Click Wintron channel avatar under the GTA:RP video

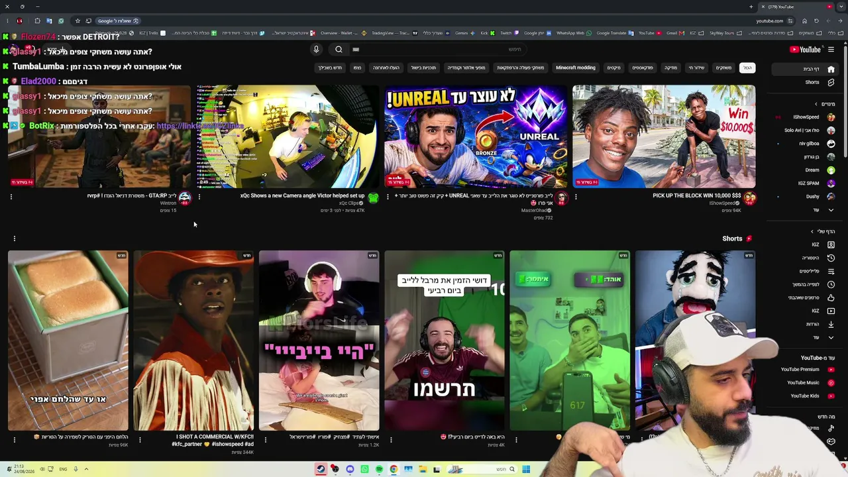click(185, 198)
